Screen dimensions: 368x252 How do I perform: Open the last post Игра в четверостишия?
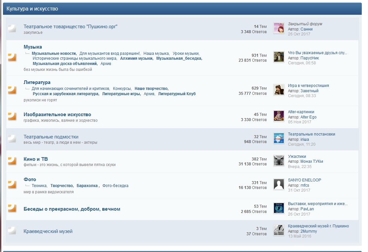[308, 86]
